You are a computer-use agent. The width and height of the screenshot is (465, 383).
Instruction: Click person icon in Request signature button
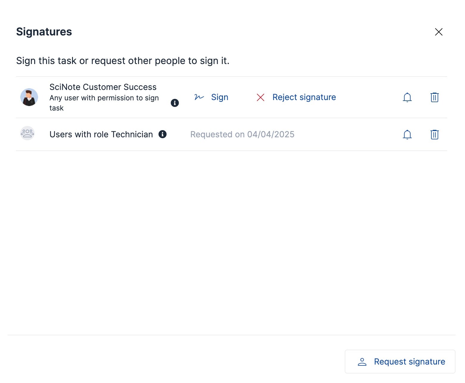coord(362,362)
